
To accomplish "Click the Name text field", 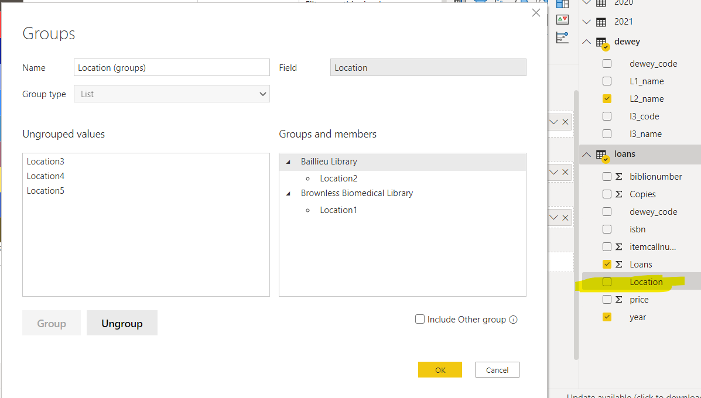I will [x=172, y=67].
